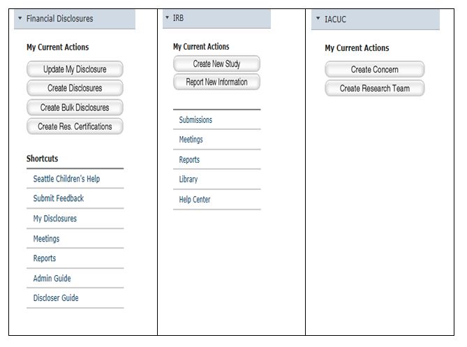
Task: Collapse the IRB section arrow
Action: point(167,17)
